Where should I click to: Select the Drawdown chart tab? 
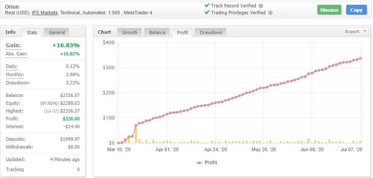pyautogui.click(x=210, y=32)
